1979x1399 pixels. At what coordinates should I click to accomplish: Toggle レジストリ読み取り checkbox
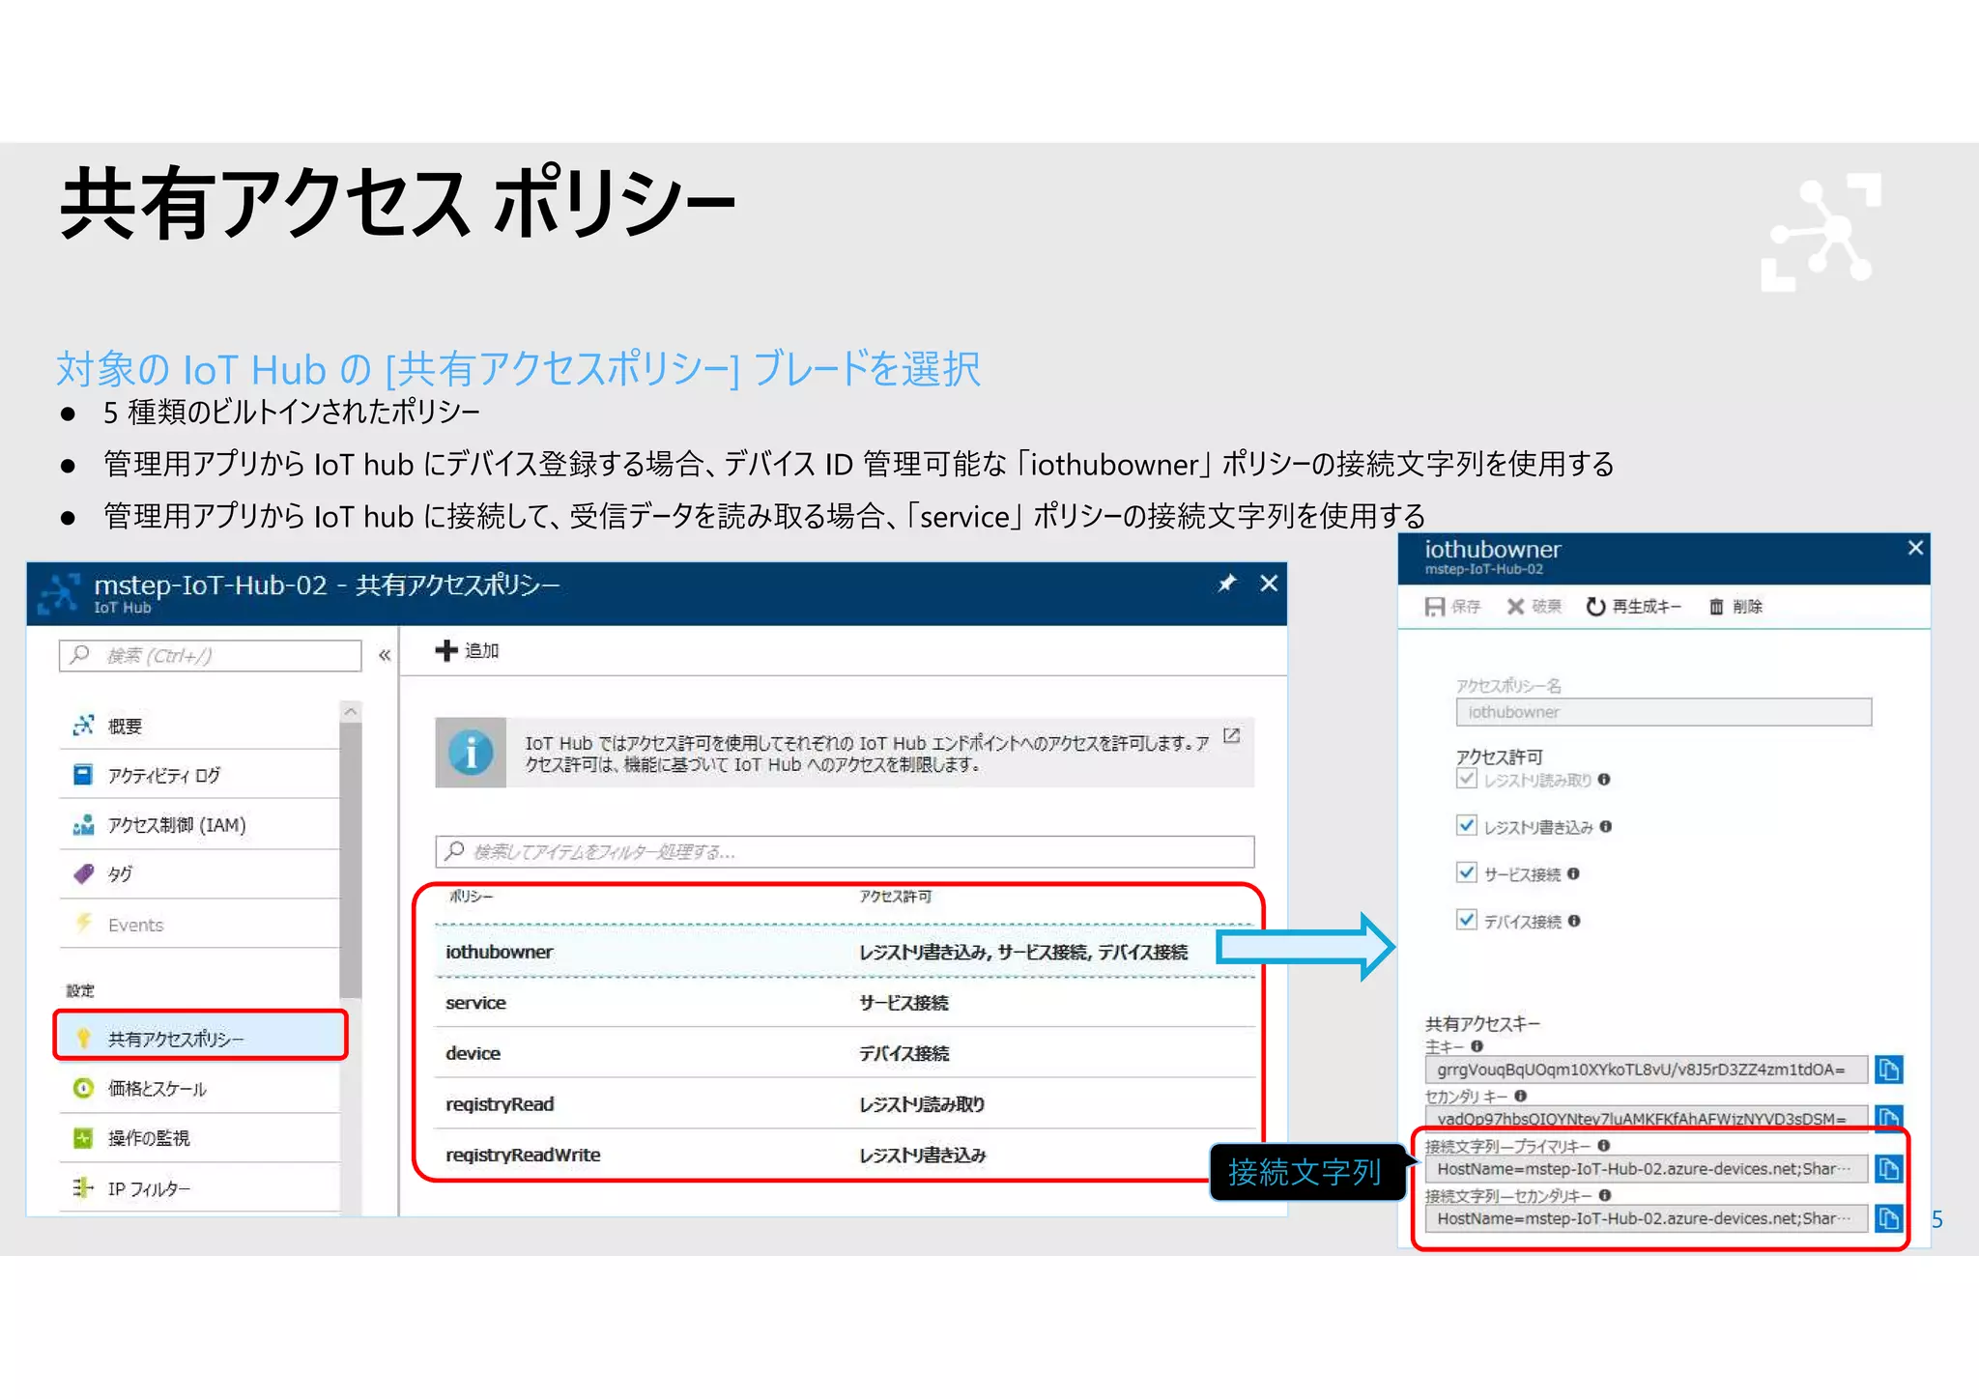(1467, 779)
